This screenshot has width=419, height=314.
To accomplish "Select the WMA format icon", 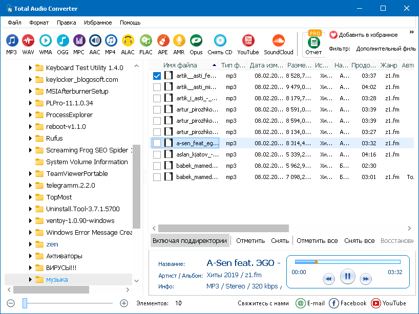I will pos(46,41).
